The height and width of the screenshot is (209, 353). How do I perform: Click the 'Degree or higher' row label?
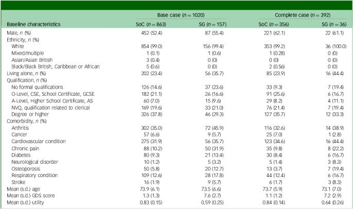coord(30,114)
